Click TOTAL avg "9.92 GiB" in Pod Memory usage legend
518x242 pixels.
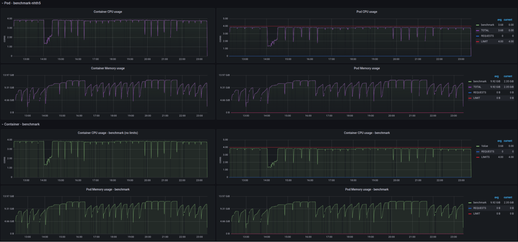[x=495, y=87]
